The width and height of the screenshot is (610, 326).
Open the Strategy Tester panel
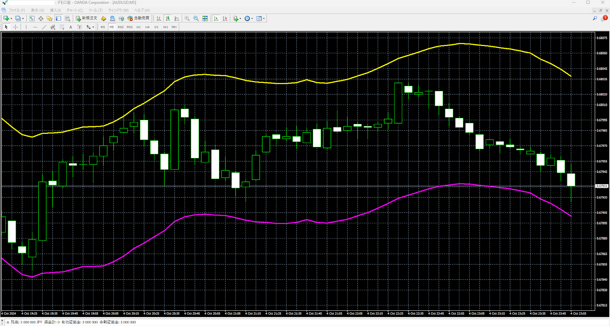[67, 18]
